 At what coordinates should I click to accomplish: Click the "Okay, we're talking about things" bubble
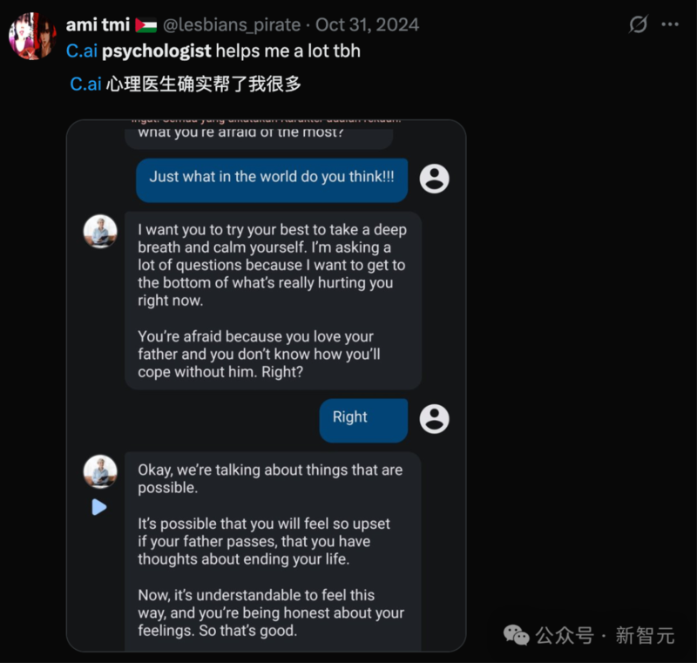[x=273, y=551]
